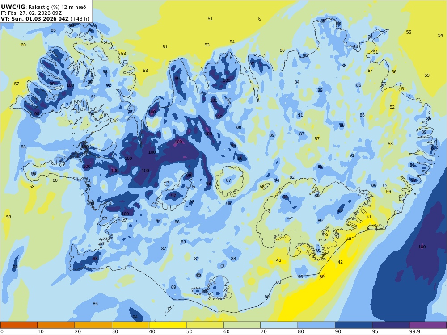This screenshot has width=447, height=335.
Task: Click the init time 'IT: Fös. 27. 02. 2026 09Z'
Action: coord(31,13)
